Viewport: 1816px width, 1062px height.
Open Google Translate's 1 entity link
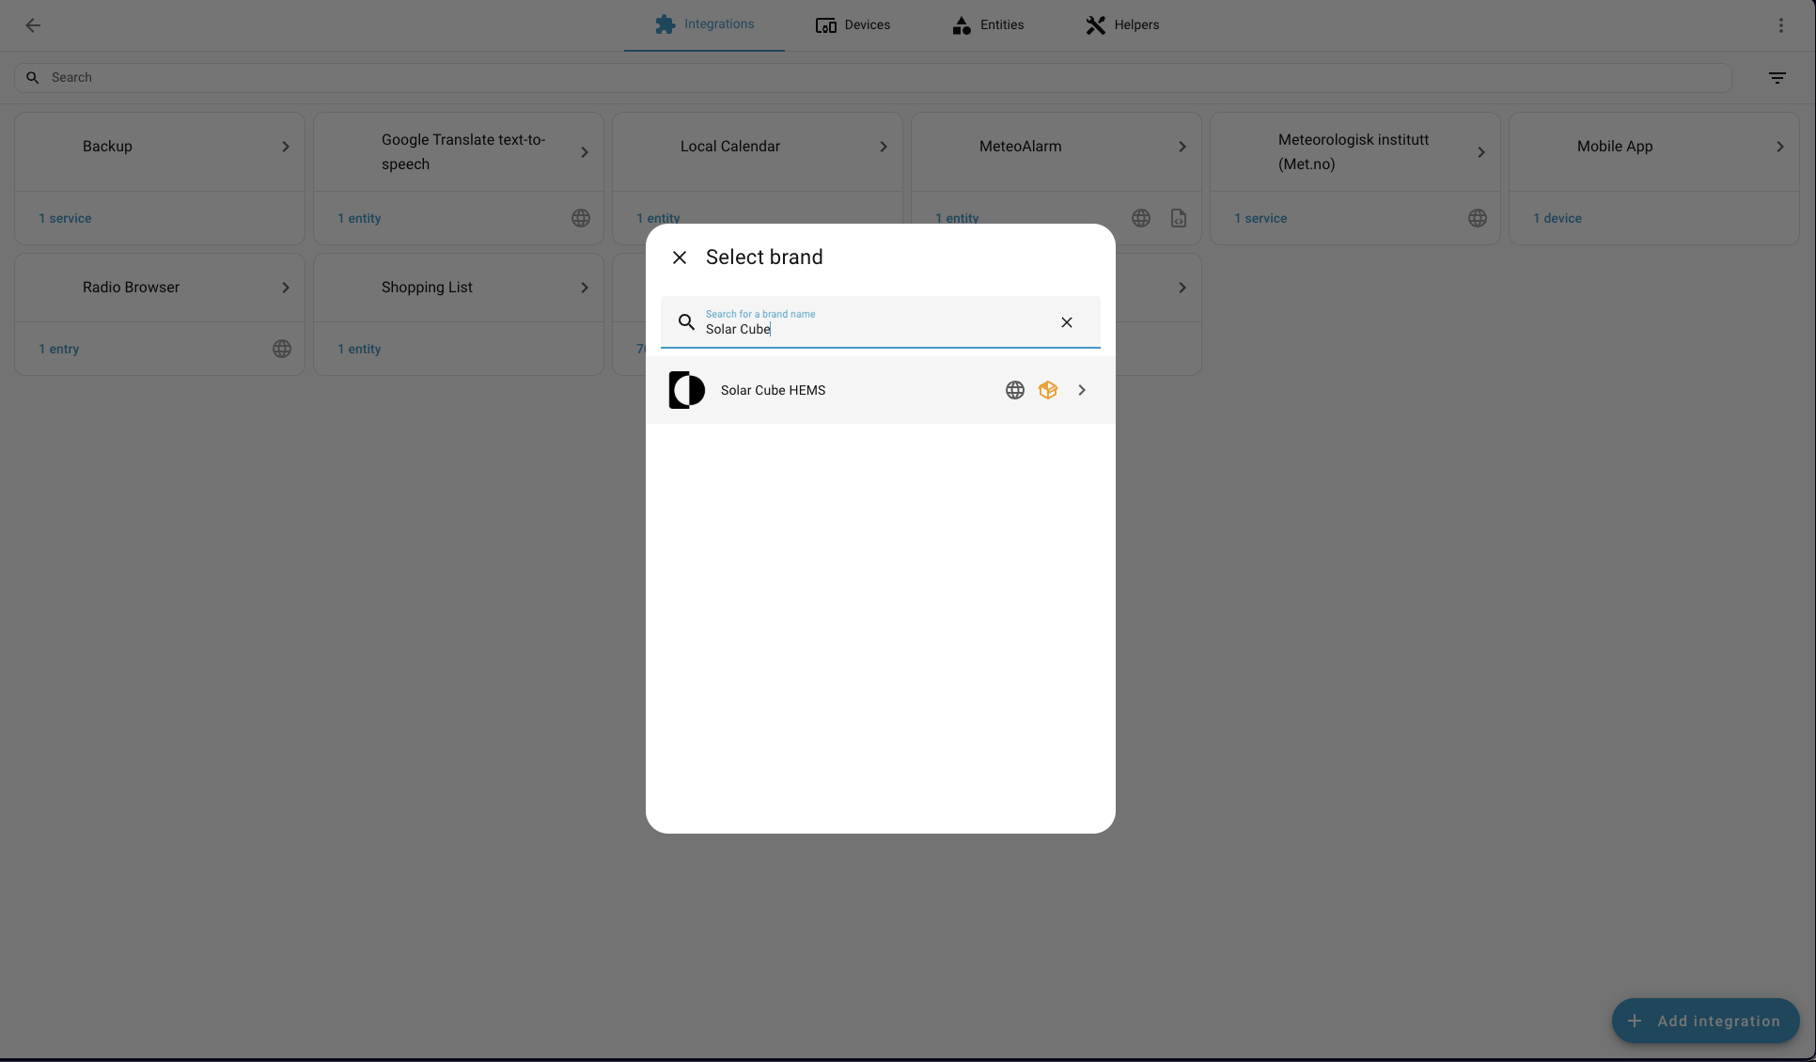359,218
